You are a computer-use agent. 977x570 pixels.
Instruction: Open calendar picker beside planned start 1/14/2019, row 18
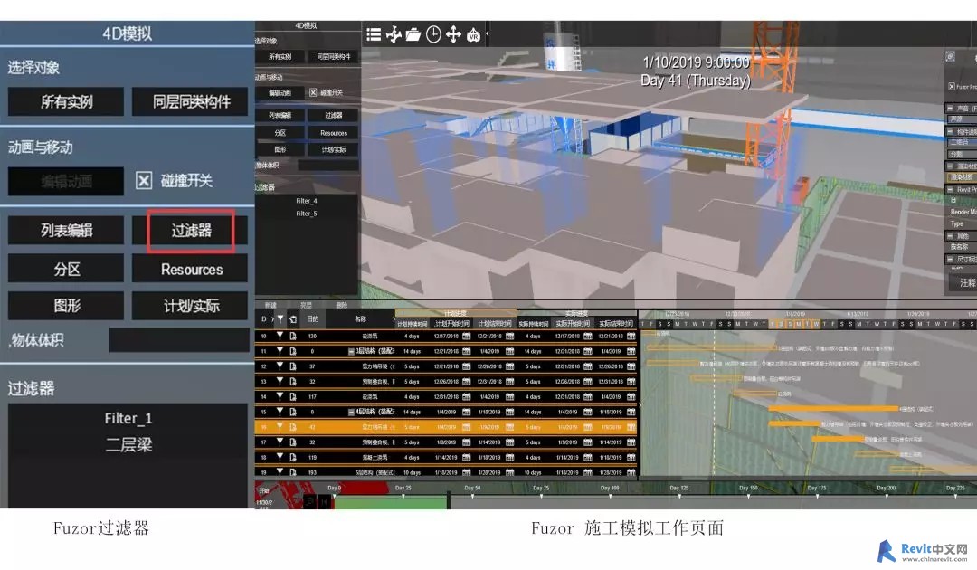466,457
